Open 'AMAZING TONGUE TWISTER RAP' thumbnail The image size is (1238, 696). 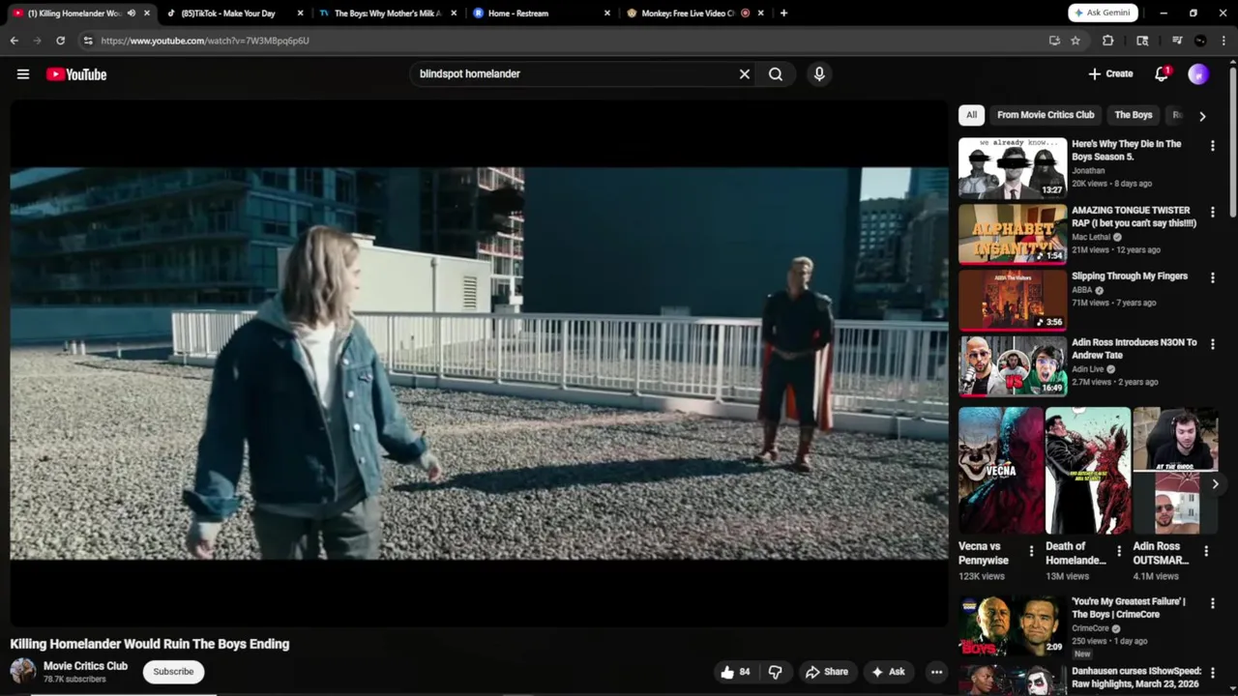point(1013,233)
